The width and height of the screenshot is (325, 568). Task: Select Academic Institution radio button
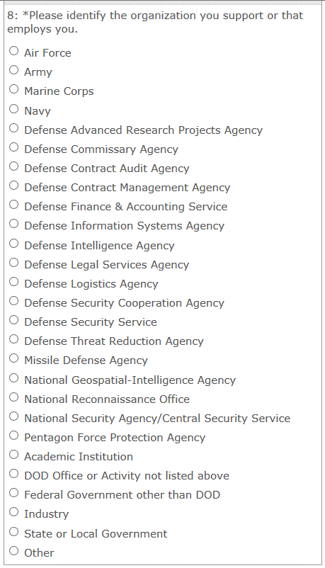(13, 455)
